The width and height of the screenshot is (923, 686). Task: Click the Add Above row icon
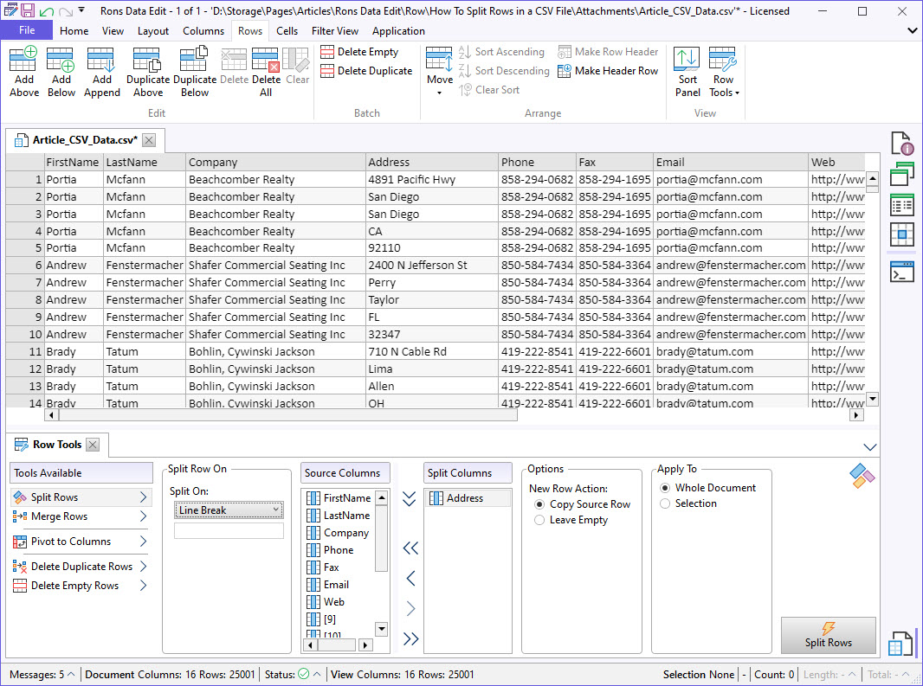pos(23,62)
